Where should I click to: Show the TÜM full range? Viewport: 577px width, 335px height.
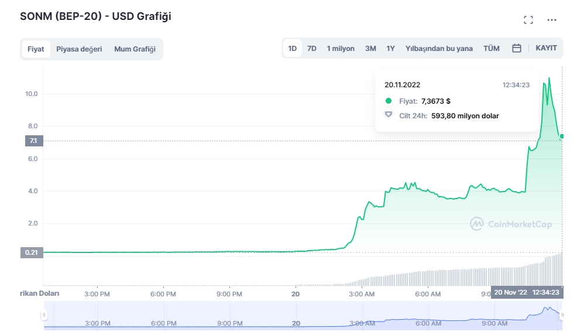point(491,49)
